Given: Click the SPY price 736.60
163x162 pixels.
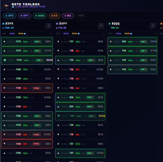Looking at the screenshot, I should click(62, 28).
